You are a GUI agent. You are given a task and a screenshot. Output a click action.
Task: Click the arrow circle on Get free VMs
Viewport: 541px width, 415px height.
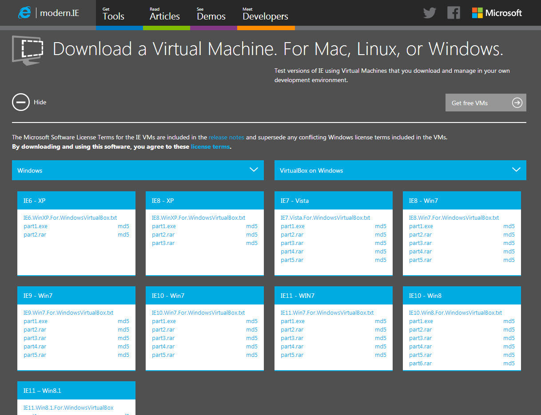click(517, 103)
